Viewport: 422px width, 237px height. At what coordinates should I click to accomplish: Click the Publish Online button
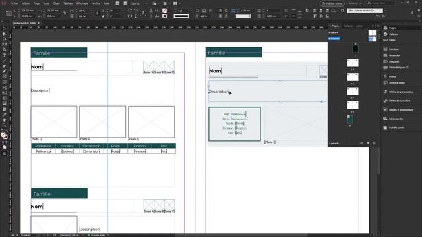[x=332, y=3]
